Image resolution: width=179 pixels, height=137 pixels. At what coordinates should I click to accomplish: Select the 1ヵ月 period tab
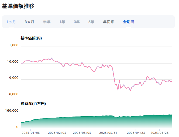[x=11, y=22]
